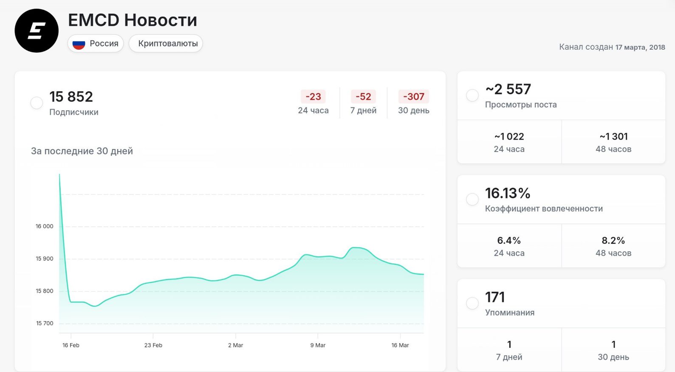Click the ~1 301 views value
This screenshot has width=675, height=372.
613,136
